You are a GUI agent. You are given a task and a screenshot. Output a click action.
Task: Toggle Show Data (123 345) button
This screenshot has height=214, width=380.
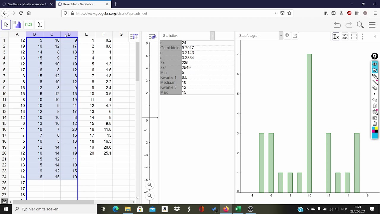point(345,36)
